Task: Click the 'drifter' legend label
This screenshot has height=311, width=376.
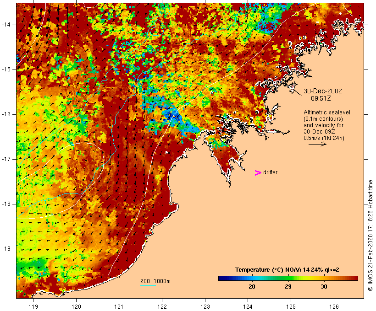Action: pos(270,172)
